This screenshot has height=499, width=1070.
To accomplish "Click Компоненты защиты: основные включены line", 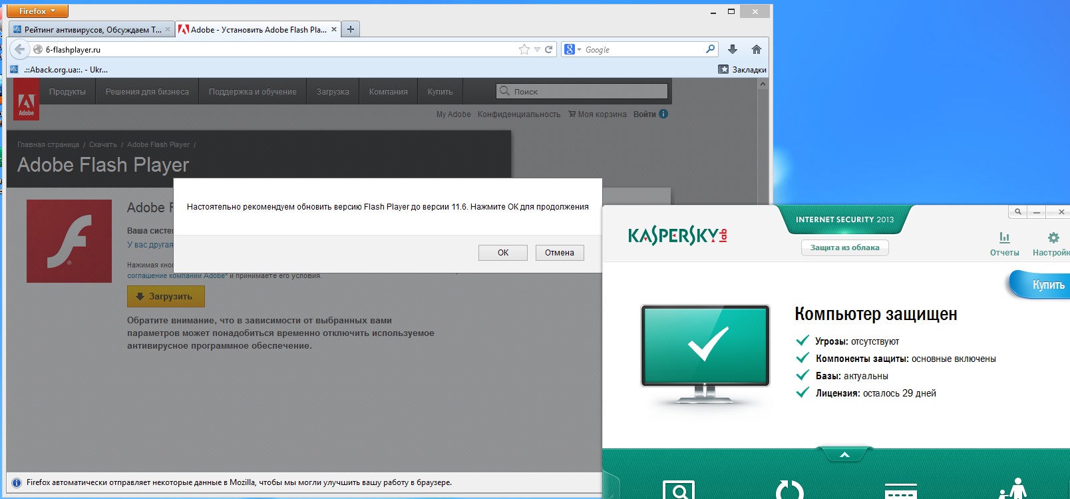I will [896, 359].
